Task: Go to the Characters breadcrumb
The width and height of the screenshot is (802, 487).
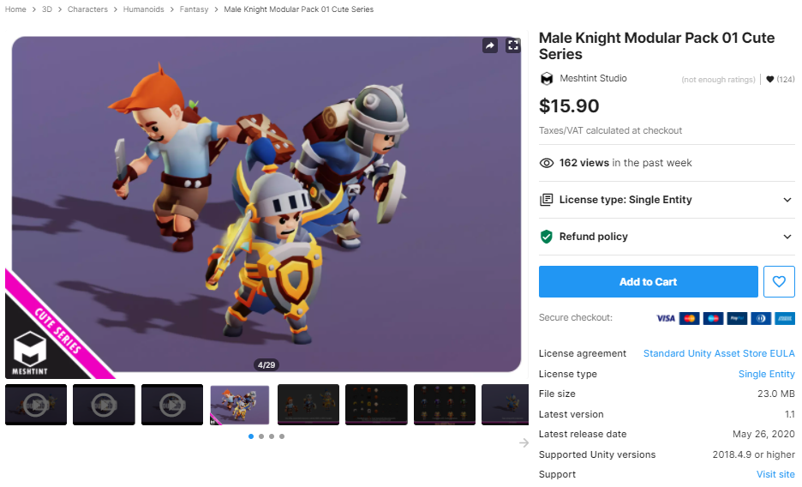Action: click(87, 9)
